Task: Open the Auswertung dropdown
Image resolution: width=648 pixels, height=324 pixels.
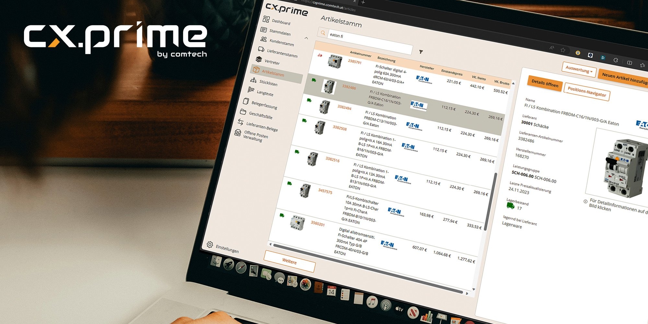Action: (x=579, y=69)
